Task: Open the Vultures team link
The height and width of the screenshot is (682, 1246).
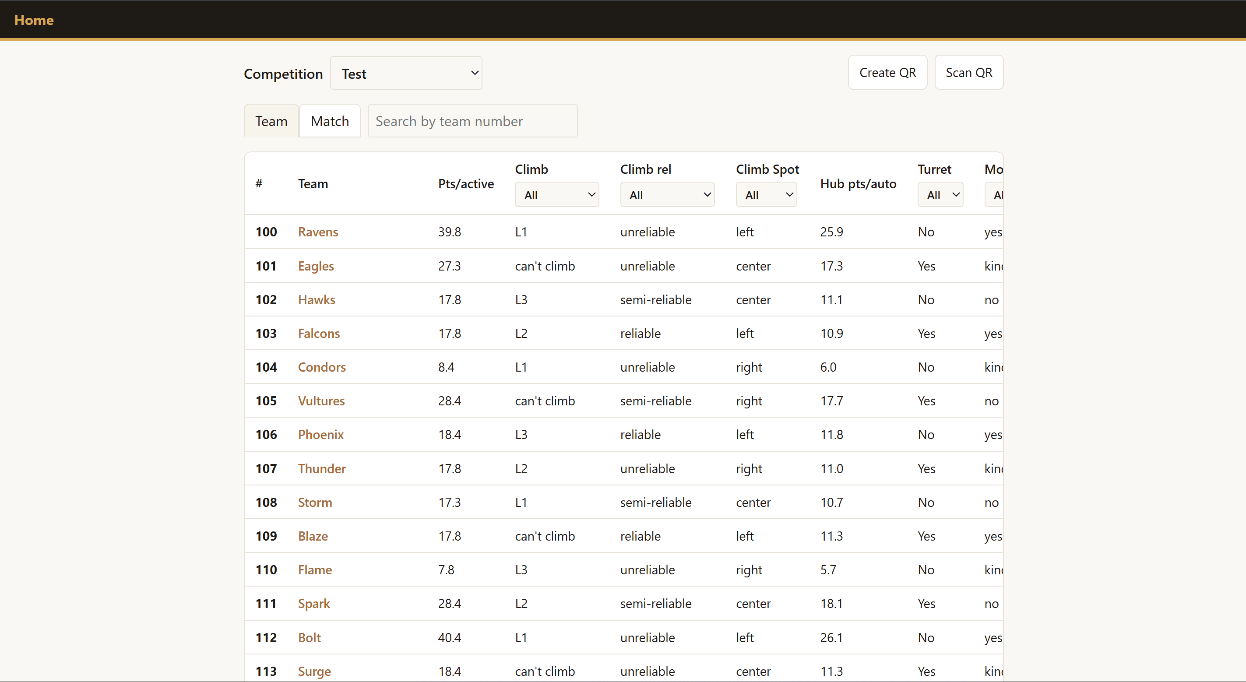Action: 321,401
